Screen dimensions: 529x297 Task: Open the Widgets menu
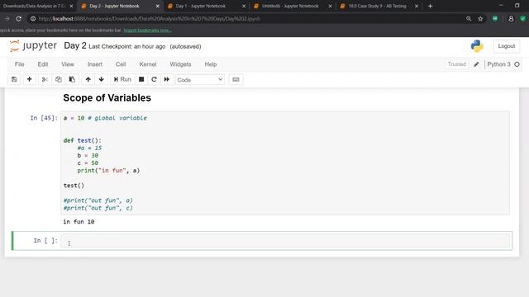180,64
